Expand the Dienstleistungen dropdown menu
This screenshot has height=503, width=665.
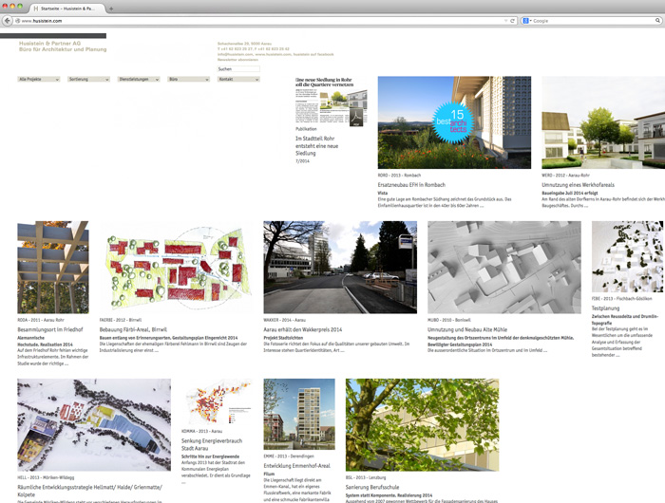coord(137,80)
